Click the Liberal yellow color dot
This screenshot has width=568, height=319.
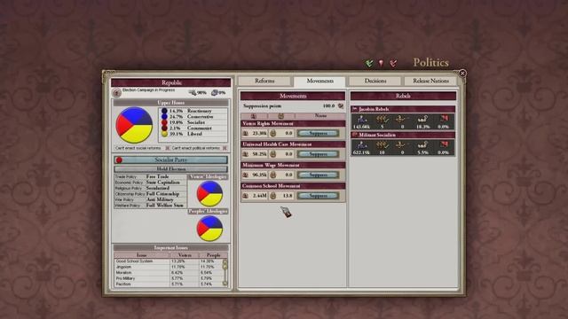(x=164, y=134)
